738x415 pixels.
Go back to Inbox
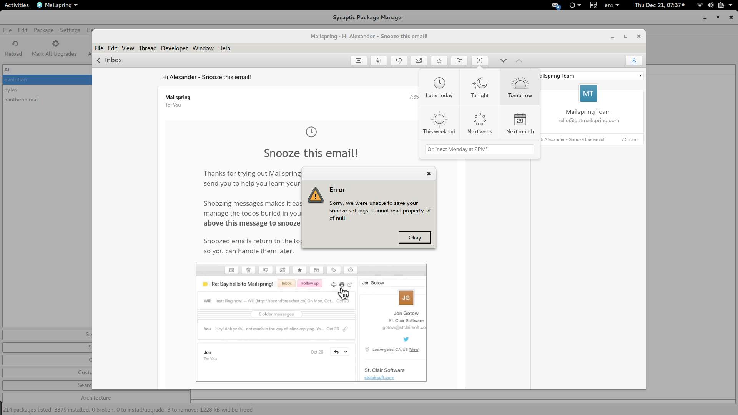[x=109, y=60]
